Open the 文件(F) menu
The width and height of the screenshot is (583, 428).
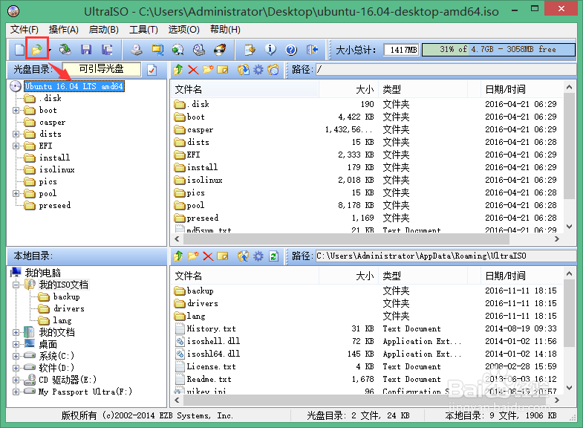(25, 30)
